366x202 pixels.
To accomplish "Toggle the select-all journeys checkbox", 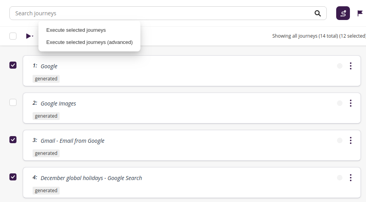I will coord(13,36).
